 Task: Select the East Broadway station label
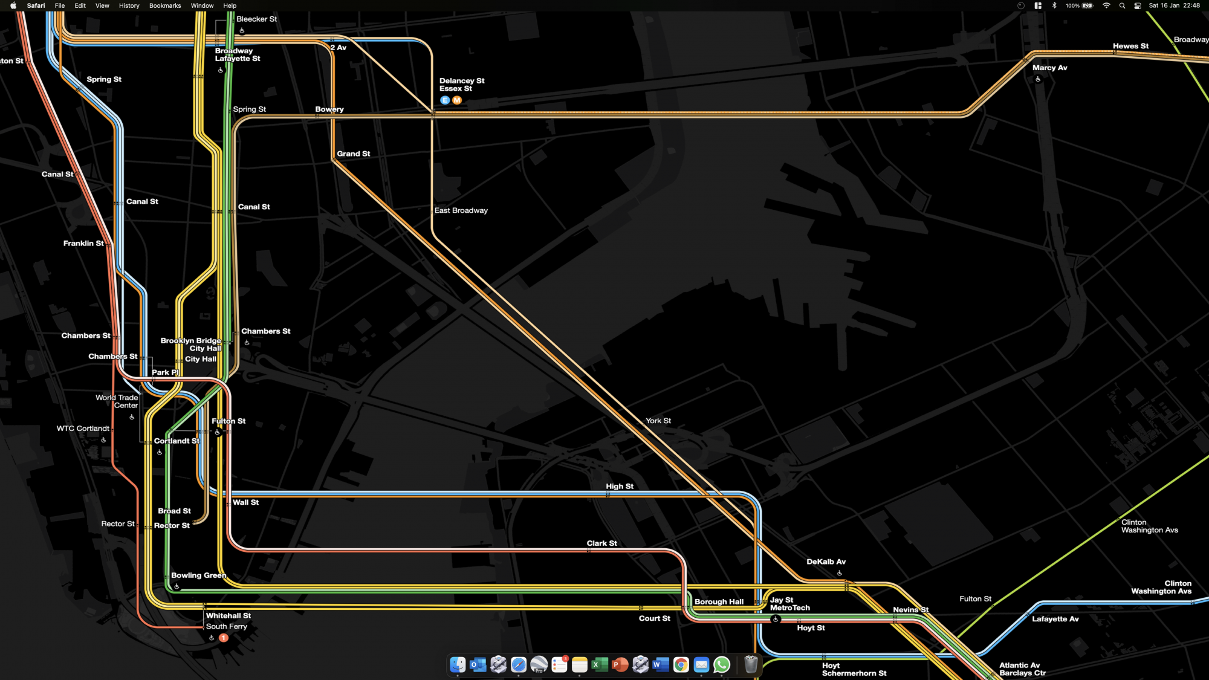click(461, 210)
